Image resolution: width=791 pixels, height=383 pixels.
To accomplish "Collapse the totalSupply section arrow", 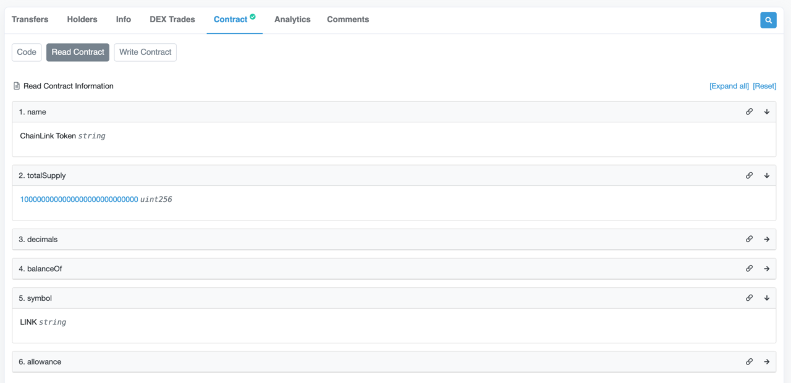I will [767, 175].
